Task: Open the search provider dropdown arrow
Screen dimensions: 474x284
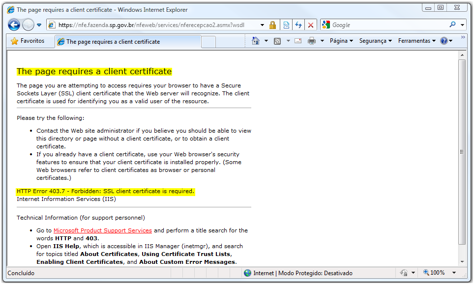Action: (463, 25)
